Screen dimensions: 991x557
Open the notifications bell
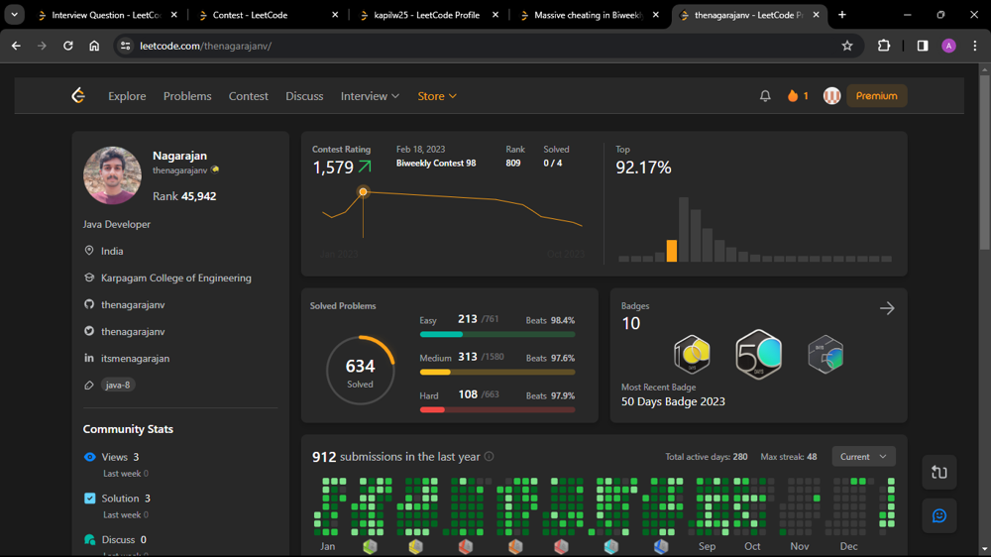pos(765,96)
